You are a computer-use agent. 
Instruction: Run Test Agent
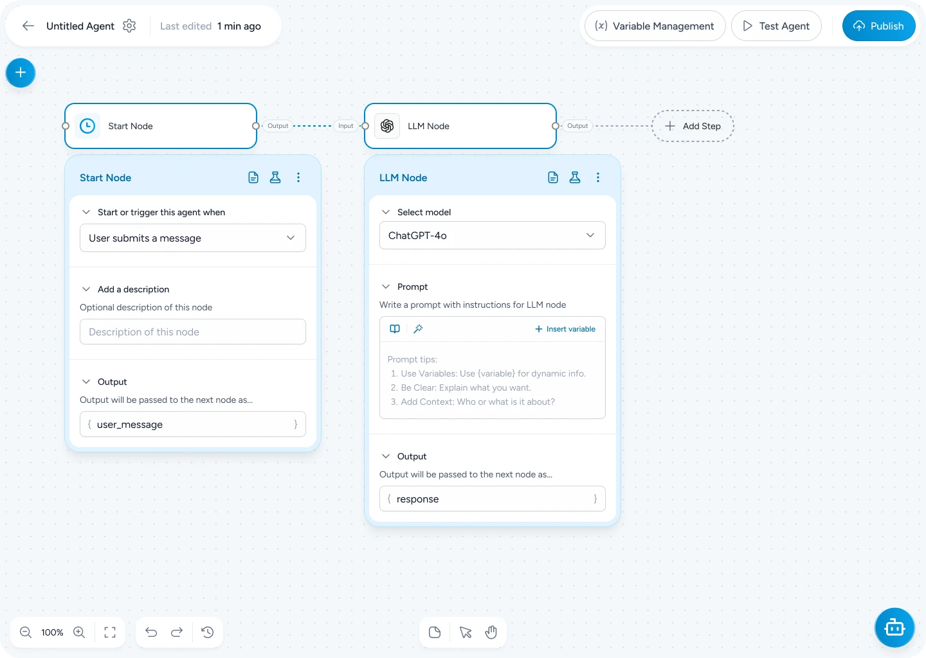click(x=776, y=26)
